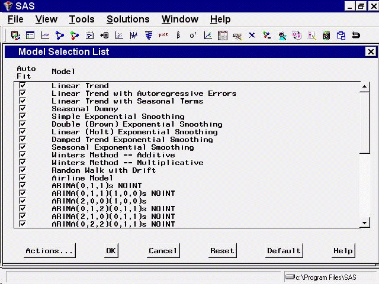
Task: Select ARIMA(0,1,1)(1,0,0)s NOINT model row
Action: coord(113,193)
